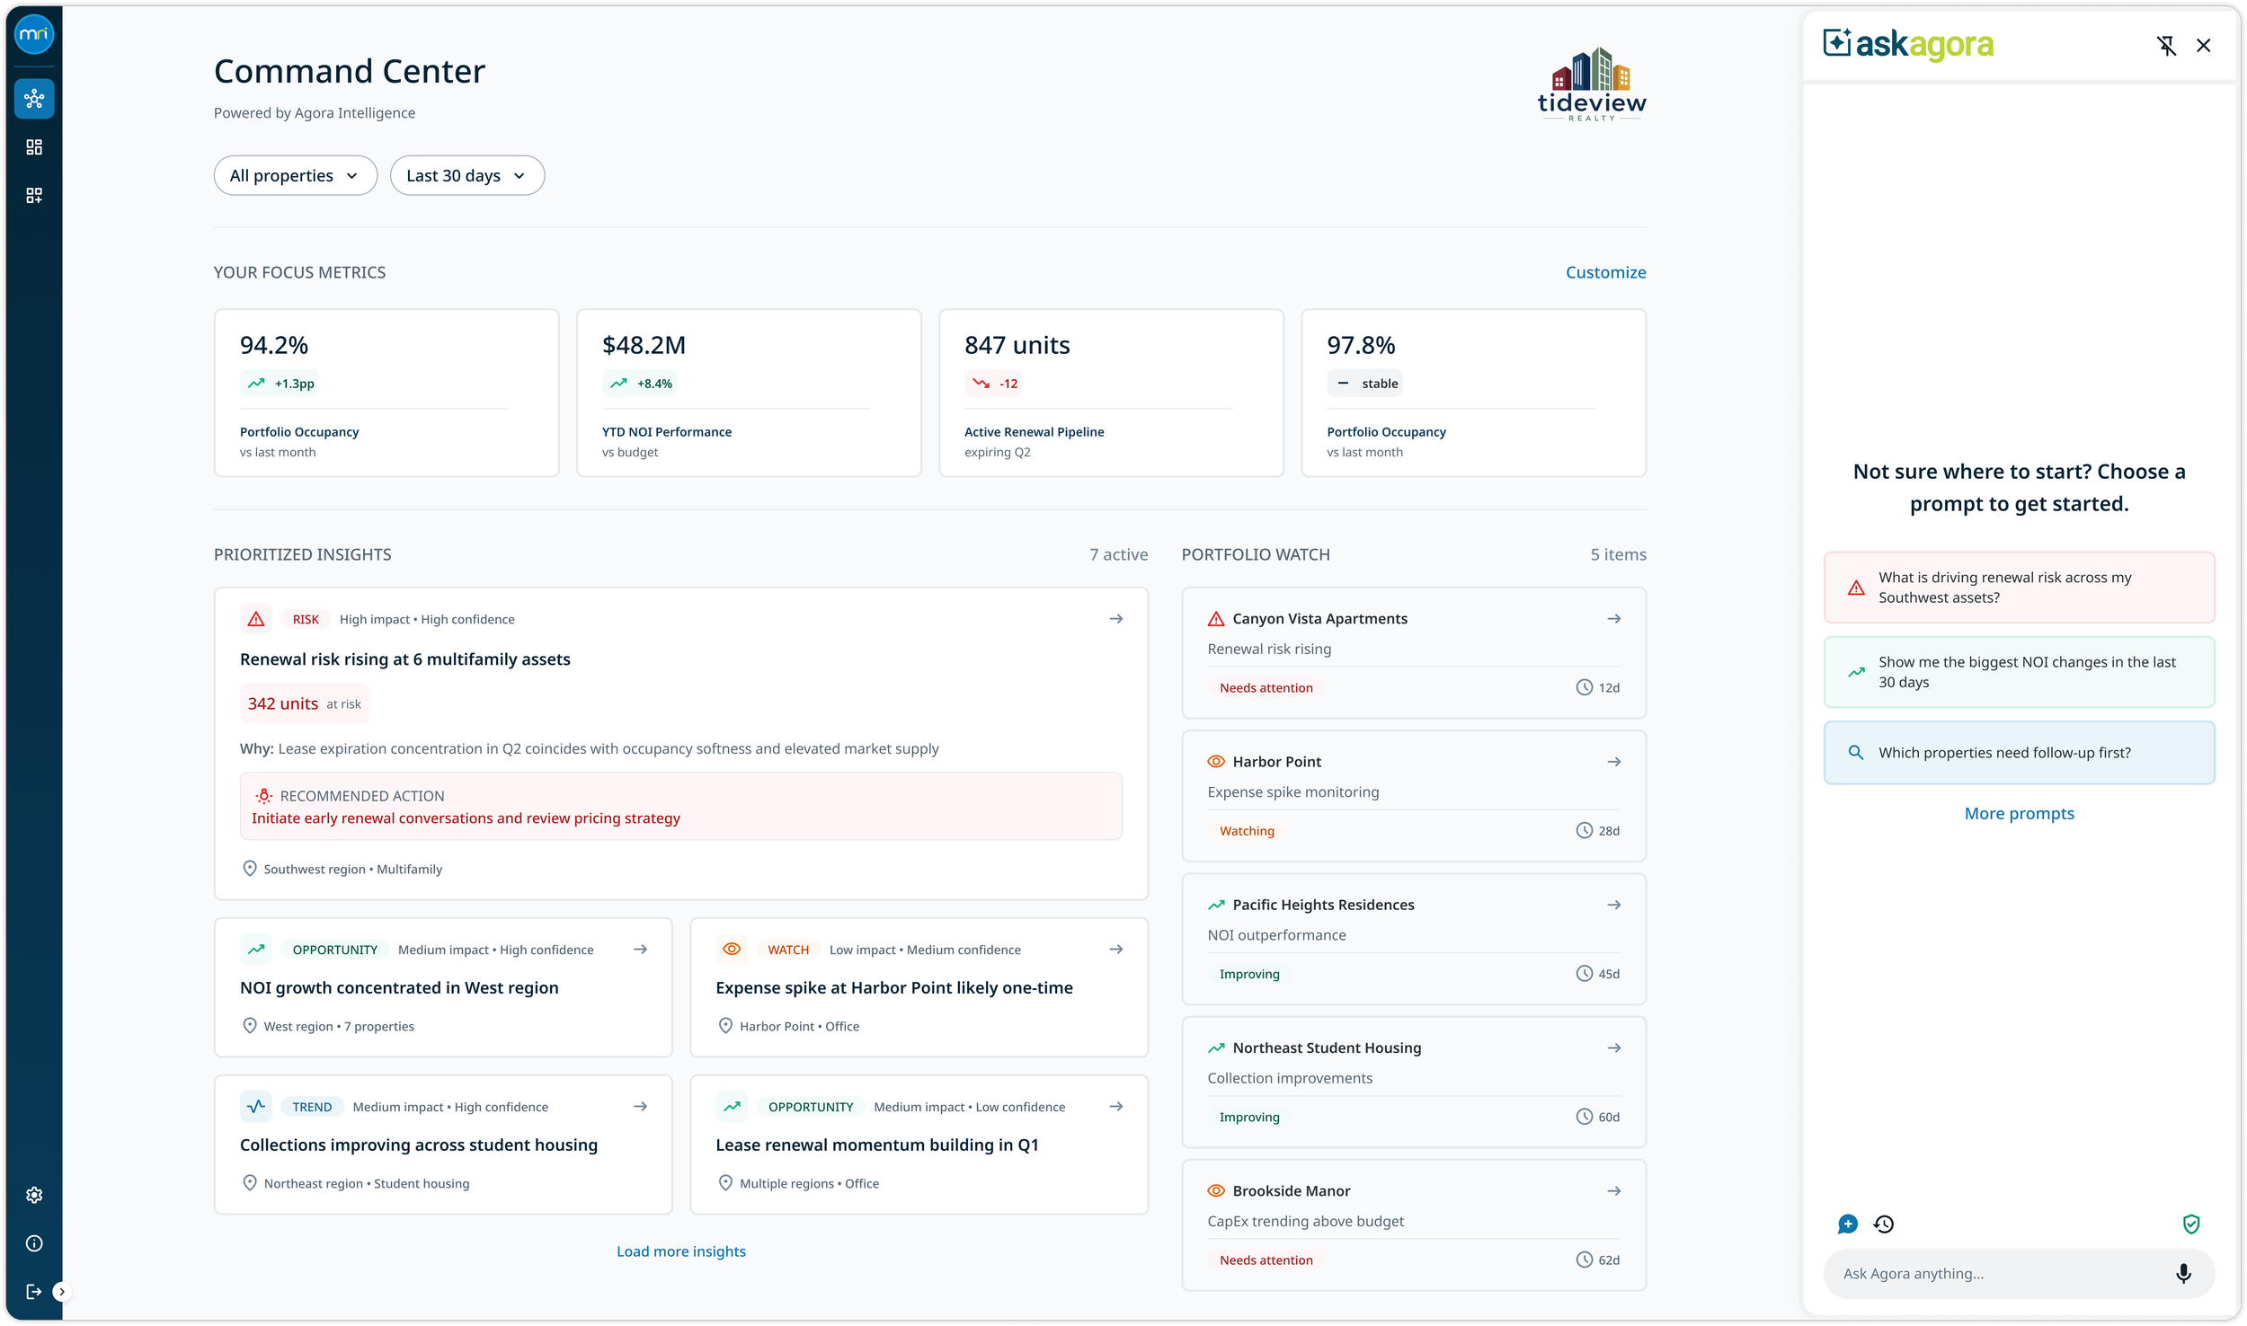2247x1326 pixels.
Task: Click the microphone icon in Ask Agora input
Action: tap(2183, 1273)
